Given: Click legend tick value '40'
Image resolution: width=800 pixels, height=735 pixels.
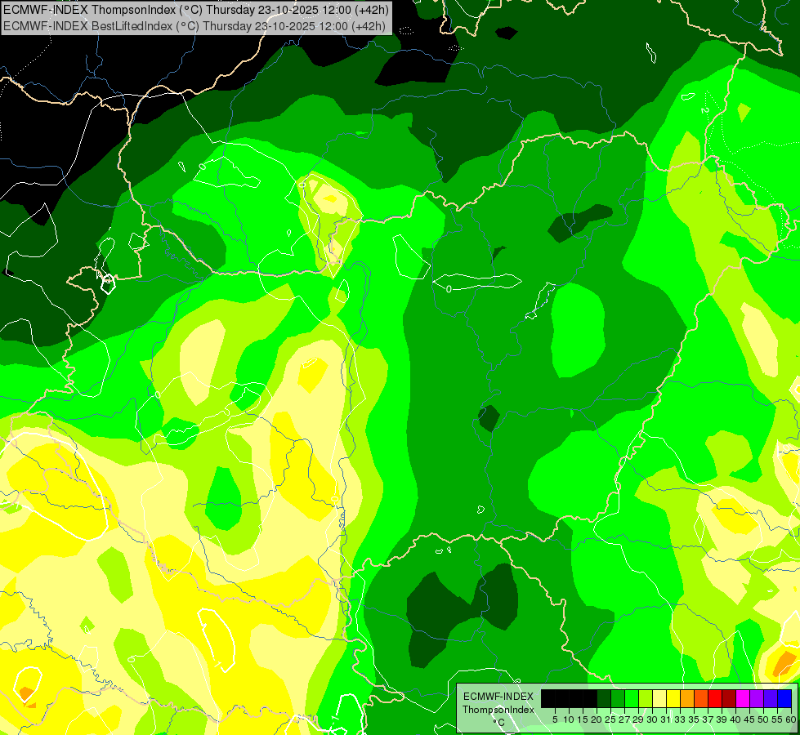Looking at the screenshot, I should [735, 719].
